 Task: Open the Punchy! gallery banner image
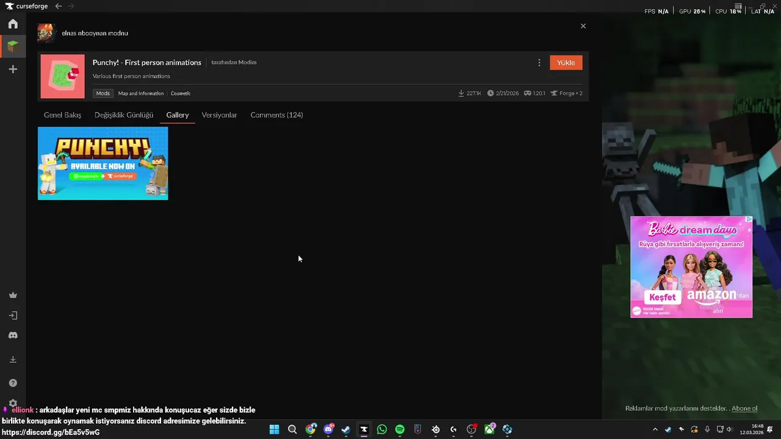103,163
